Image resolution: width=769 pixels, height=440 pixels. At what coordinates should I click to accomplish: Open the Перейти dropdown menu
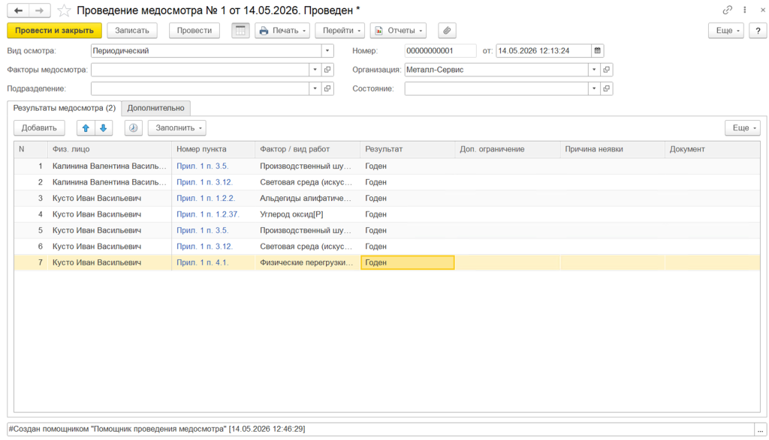[x=340, y=30]
